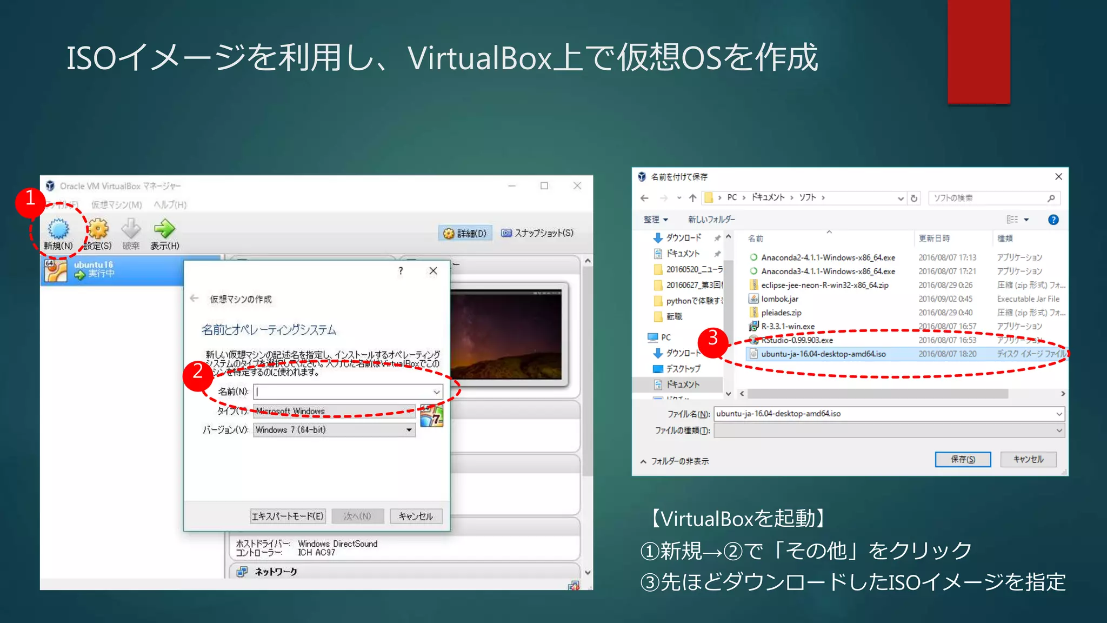The height and width of the screenshot is (623, 1107).
Task: Select the R-3.3.1-win.exe file
Action: (x=782, y=326)
